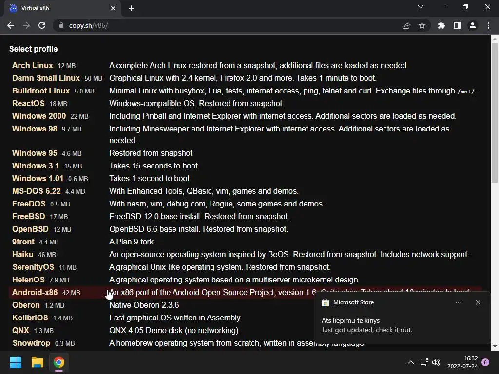Launch the Buildroot Linux profile
The image size is (499, 374).
coord(41,91)
